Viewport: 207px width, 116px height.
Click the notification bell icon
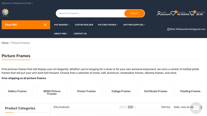pos(168,29)
